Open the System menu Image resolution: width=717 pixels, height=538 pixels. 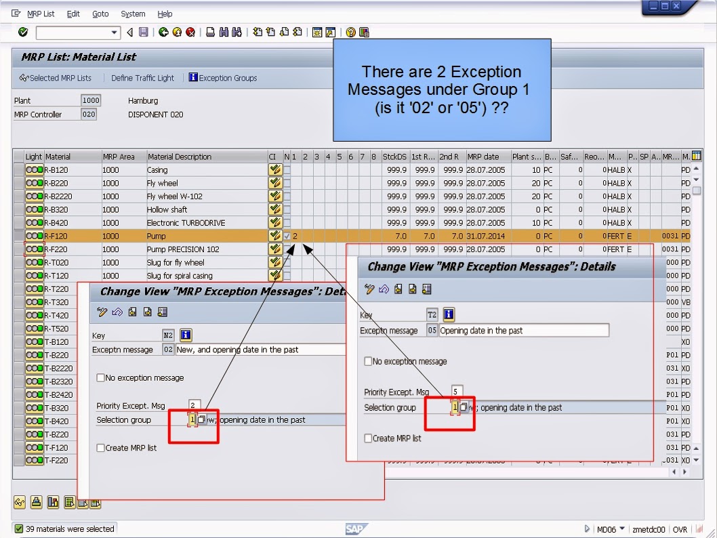click(133, 14)
